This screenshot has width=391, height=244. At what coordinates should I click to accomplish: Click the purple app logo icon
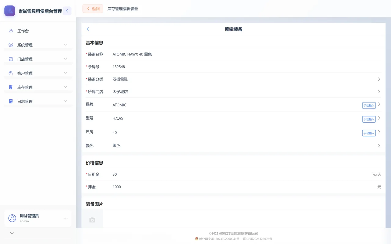click(x=10, y=11)
